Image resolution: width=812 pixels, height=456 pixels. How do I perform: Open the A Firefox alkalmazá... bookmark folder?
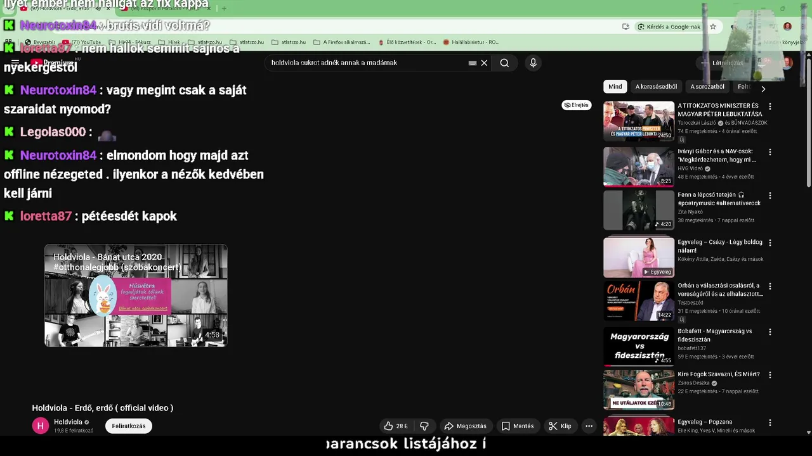(x=342, y=42)
